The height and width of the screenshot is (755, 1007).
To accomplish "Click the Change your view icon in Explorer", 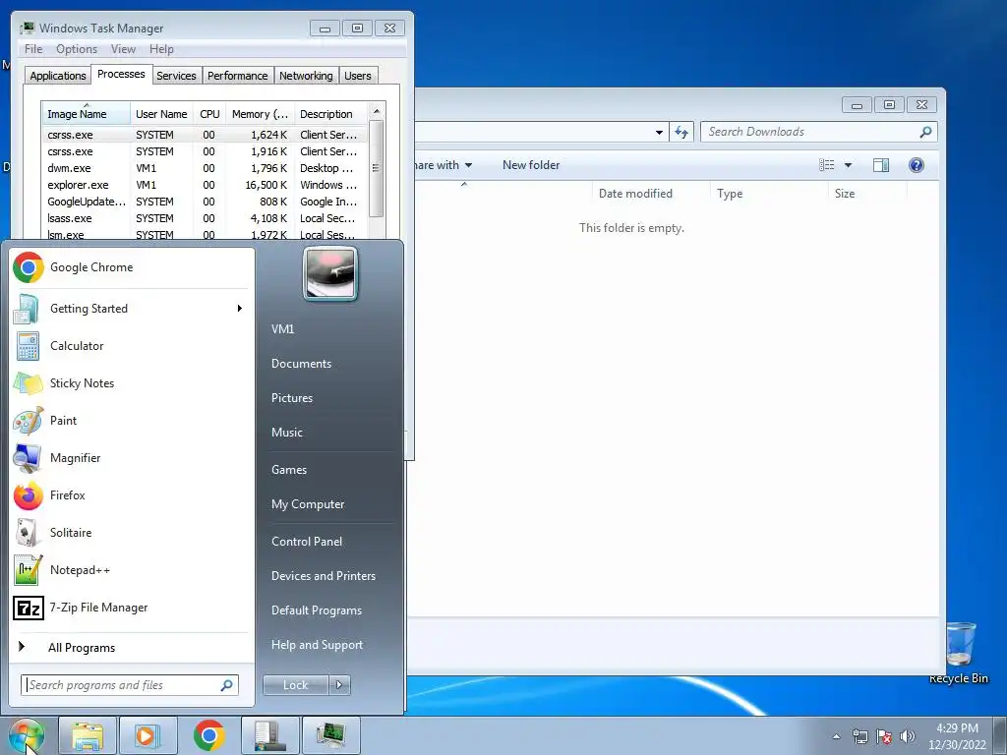I will point(826,165).
